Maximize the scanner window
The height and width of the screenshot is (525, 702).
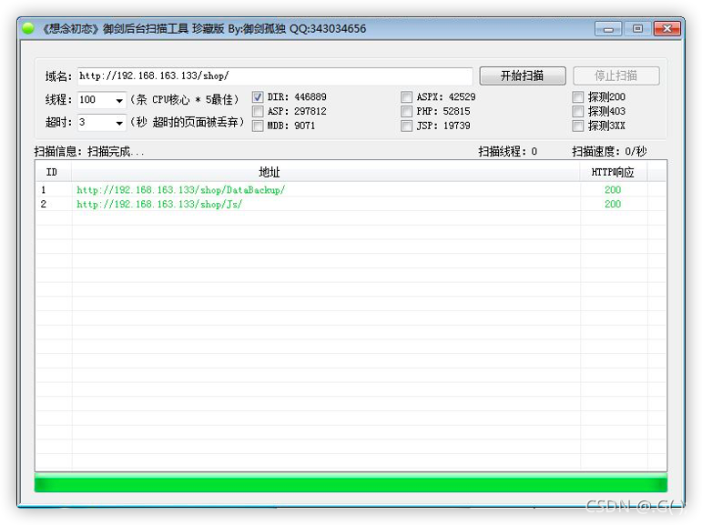click(637, 29)
